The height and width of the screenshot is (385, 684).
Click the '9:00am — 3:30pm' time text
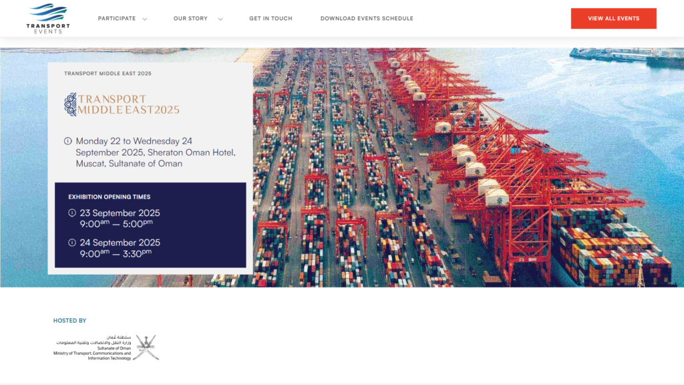coord(116,253)
